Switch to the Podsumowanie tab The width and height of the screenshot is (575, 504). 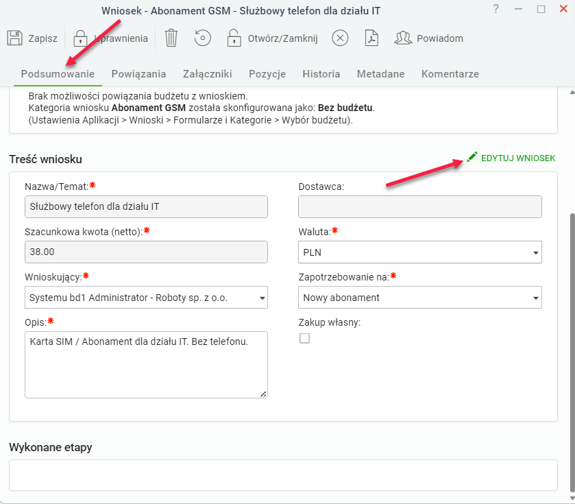58,74
